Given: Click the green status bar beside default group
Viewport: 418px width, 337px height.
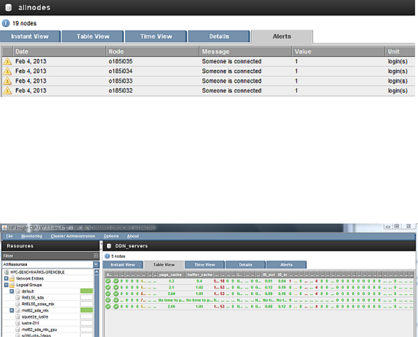Looking at the screenshot, I should coord(86,291).
